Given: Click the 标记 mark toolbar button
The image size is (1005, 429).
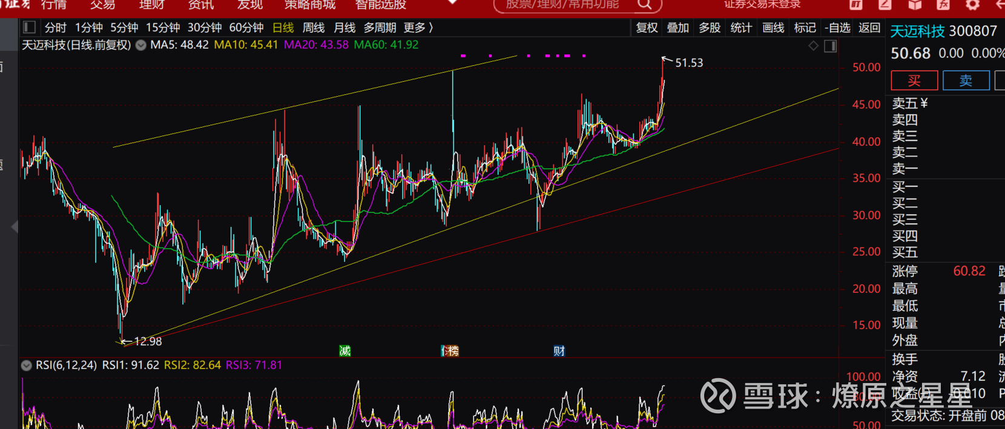Looking at the screenshot, I should (x=805, y=28).
